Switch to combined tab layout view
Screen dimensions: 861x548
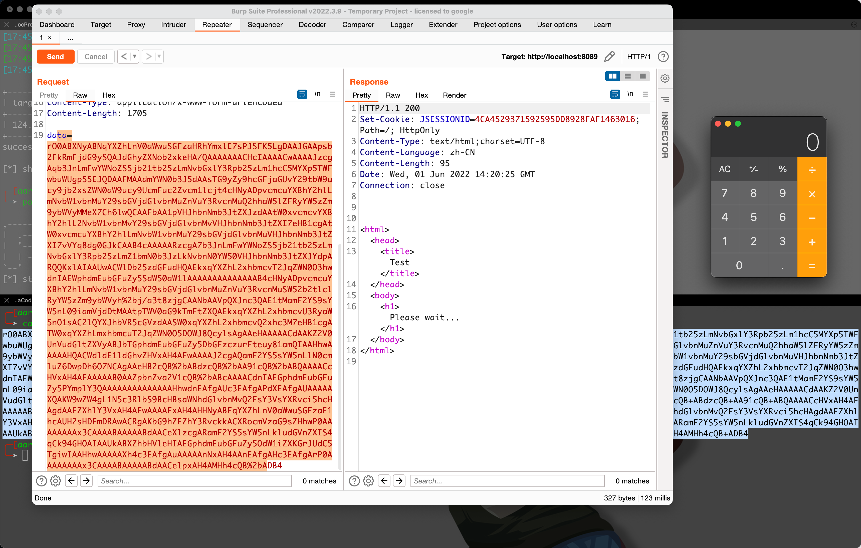[x=642, y=76]
